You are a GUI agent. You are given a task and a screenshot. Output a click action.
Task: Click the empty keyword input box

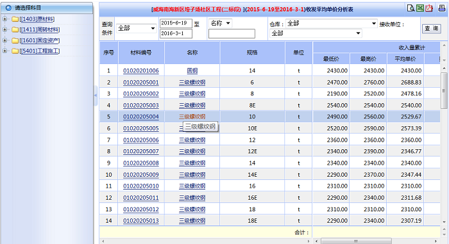click(x=232, y=34)
